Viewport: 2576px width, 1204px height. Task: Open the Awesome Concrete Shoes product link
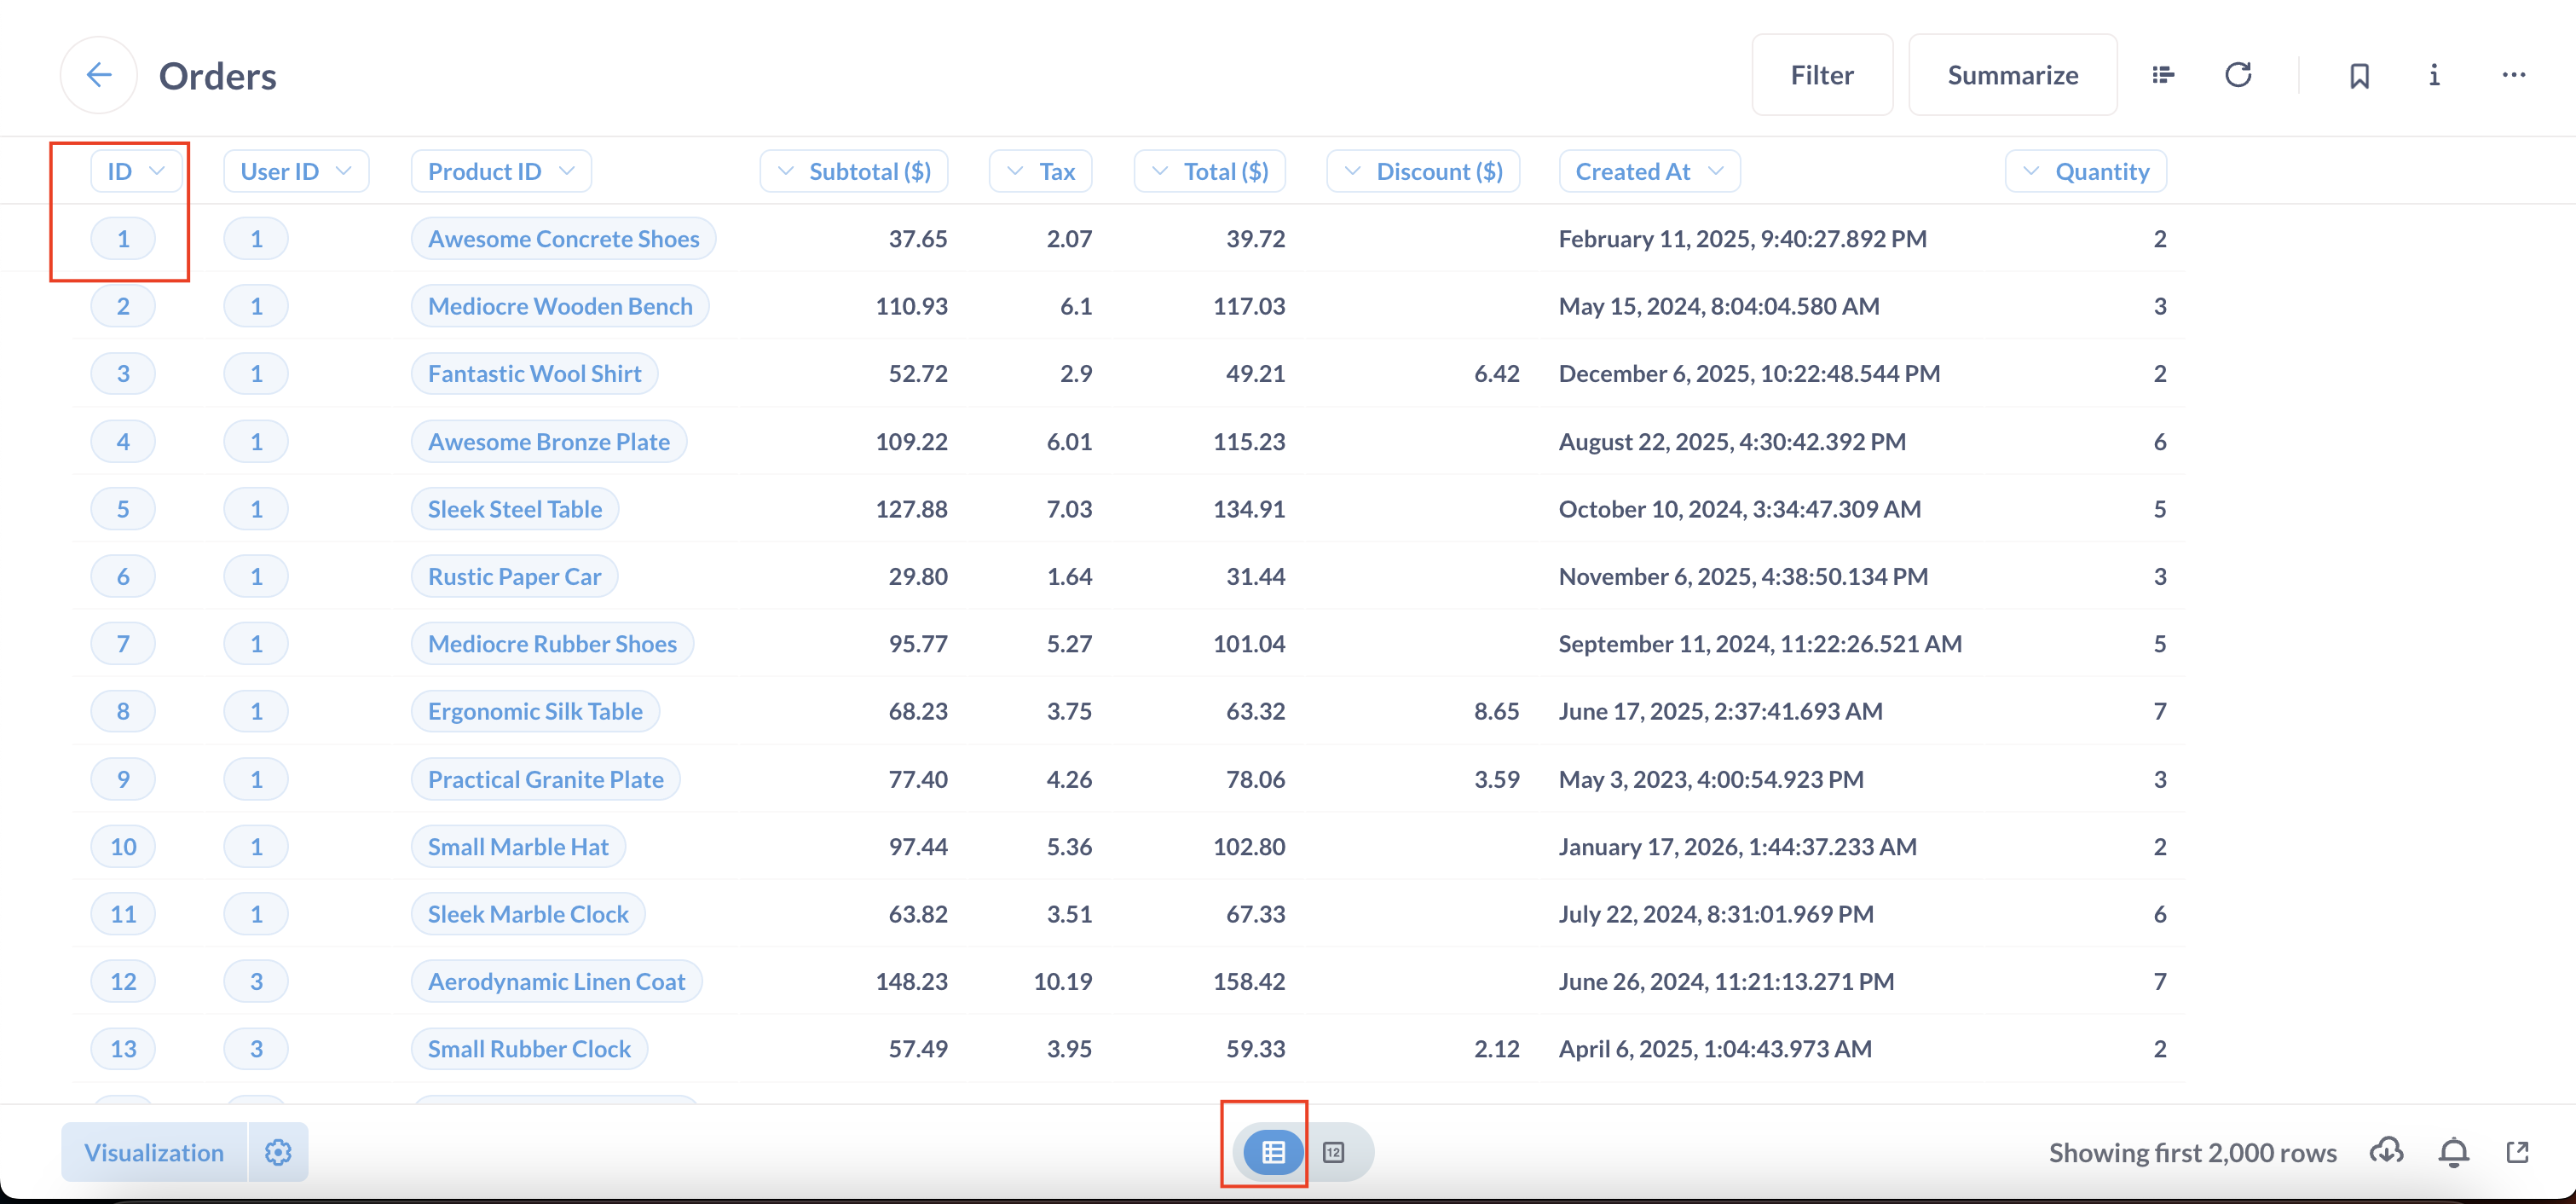point(563,238)
